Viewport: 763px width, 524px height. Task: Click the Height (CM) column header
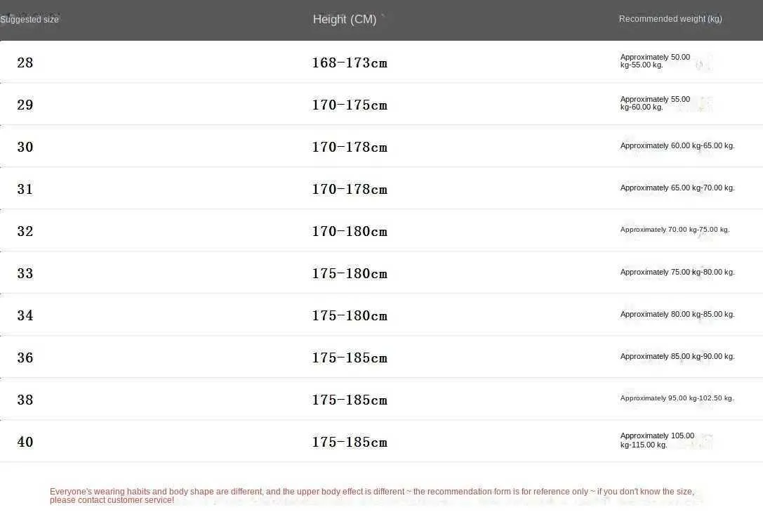pyautogui.click(x=345, y=20)
